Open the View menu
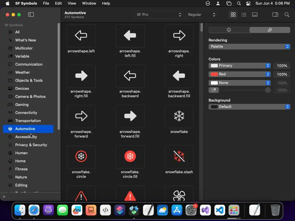Image resolution: width=295 pixels, height=221 pixels. coord(72,3)
